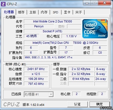Close the CPU-Z window
This screenshot has height=110, width=113.
point(105,3)
